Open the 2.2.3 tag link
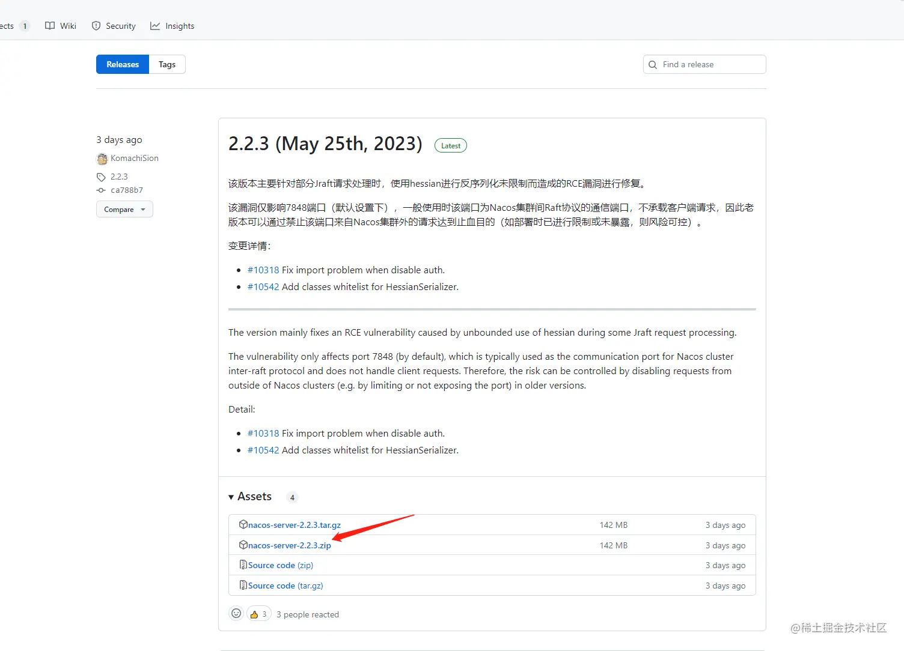Image resolution: width=904 pixels, height=651 pixels. pos(119,177)
